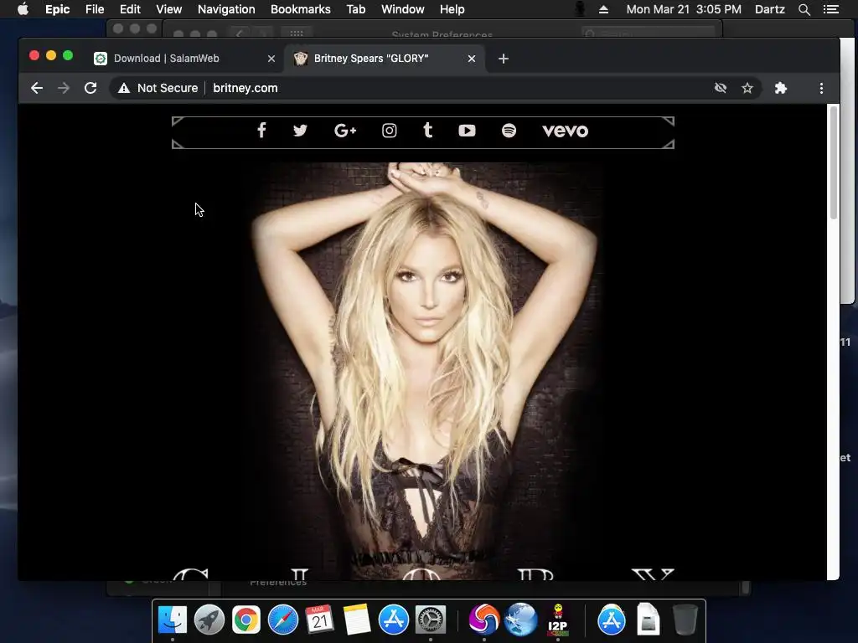The height and width of the screenshot is (643, 858).
Task: Open Launchpad from the Dock
Action: [x=209, y=620]
